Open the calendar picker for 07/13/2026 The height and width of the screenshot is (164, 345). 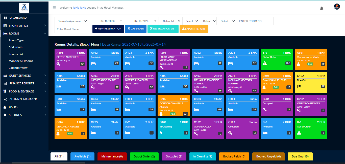[121, 21]
